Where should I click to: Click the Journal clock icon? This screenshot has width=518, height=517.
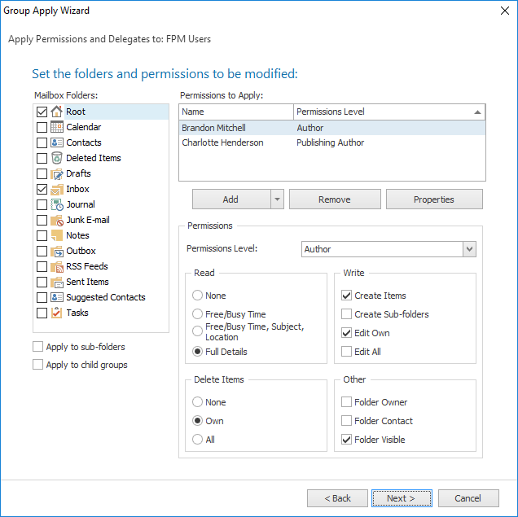pos(57,204)
